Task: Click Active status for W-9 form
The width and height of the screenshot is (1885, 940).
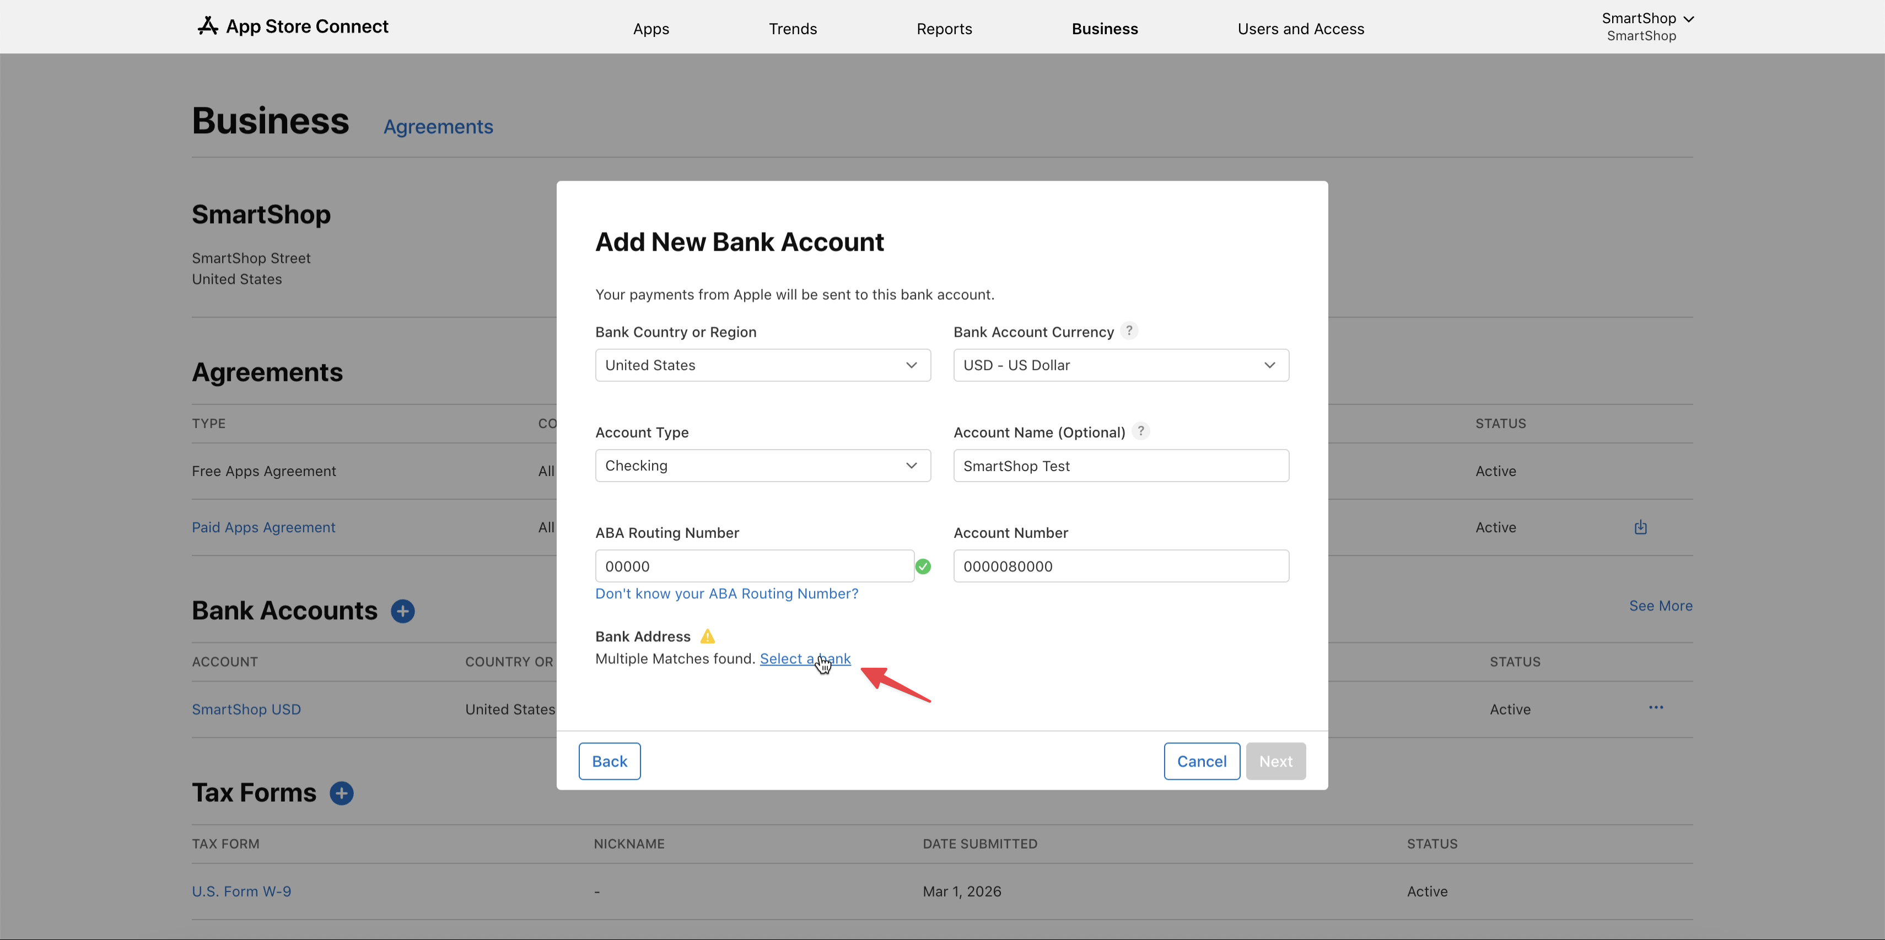Action: point(1427,892)
